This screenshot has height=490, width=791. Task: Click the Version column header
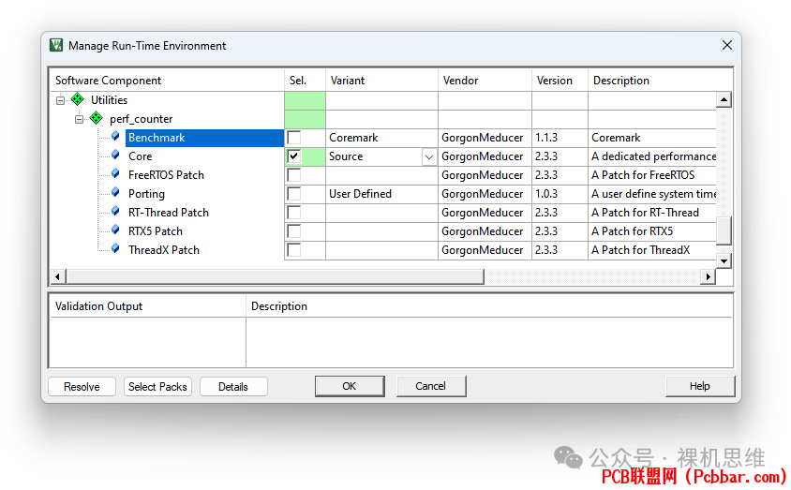560,81
